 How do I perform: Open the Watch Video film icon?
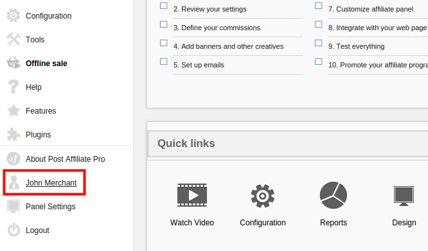tap(192, 195)
